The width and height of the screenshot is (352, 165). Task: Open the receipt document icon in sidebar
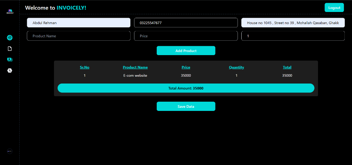pos(10,49)
